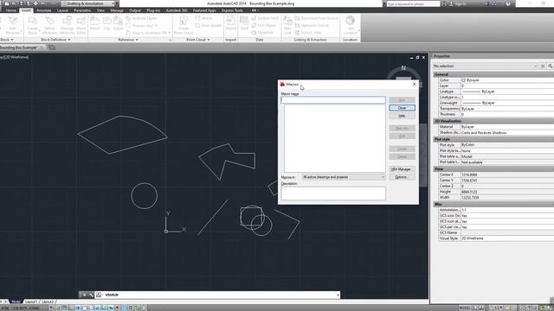Viewport: 554px width, 311px height.
Task: Switch to the Output ribbon tab
Action: (135, 10)
